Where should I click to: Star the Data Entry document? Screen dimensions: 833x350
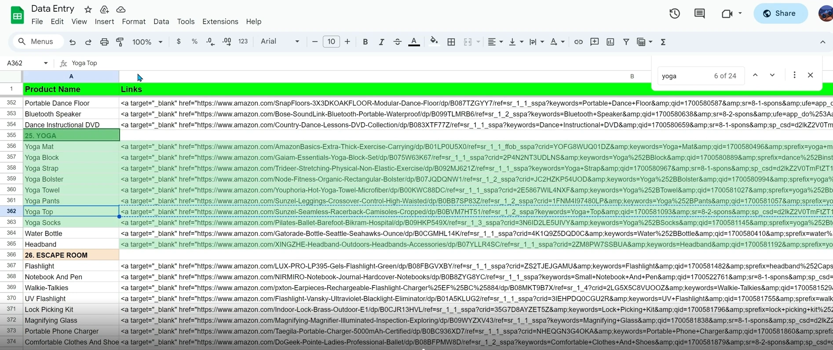coord(88,9)
